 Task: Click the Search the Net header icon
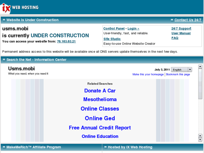coord(4,60)
